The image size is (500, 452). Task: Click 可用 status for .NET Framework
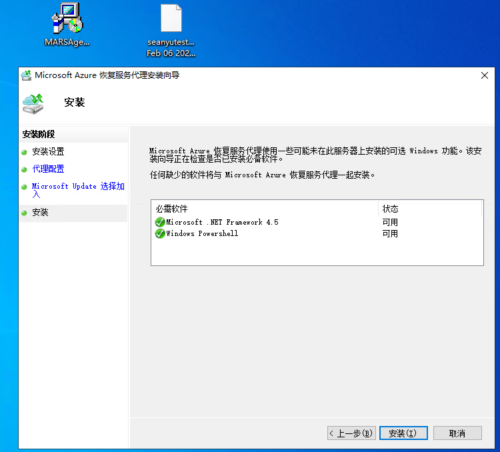(x=390, y=222)
